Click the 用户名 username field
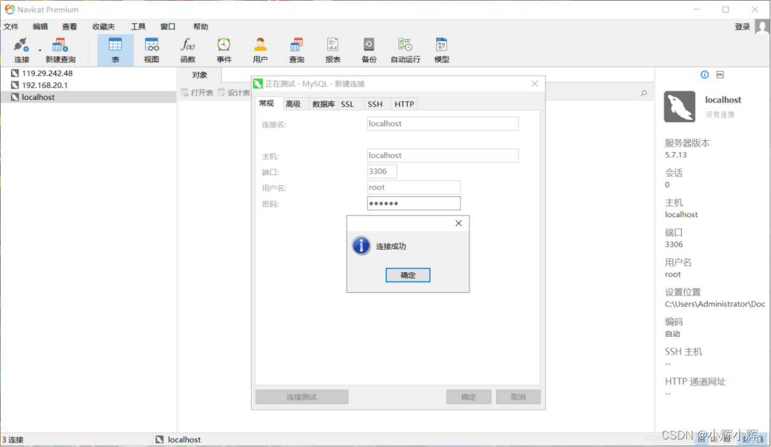The width and height of the screenshot is (771, 447). (414, 187)
